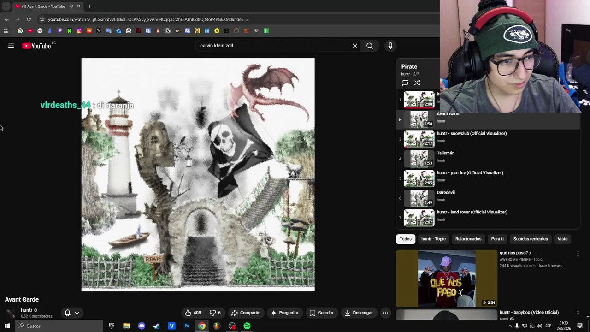The height and width of the screenshot is (332, 590).
Task: Select the Subidas recientes filter chip
Action: (531, 239)
